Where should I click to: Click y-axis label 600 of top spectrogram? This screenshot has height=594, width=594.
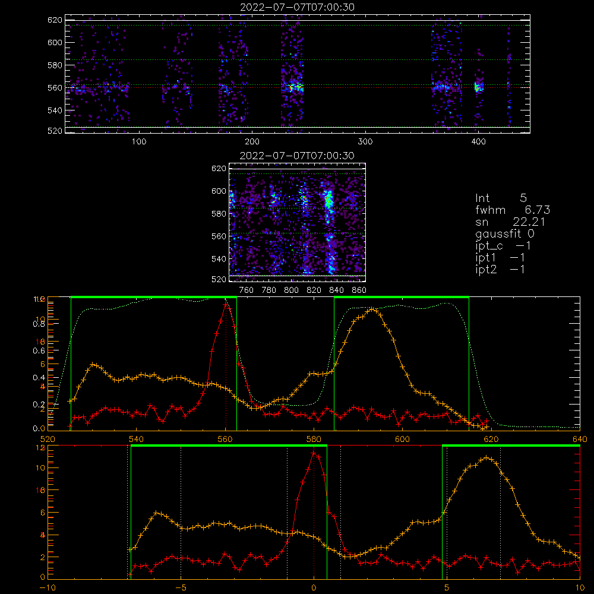click(x=55, y=42)
